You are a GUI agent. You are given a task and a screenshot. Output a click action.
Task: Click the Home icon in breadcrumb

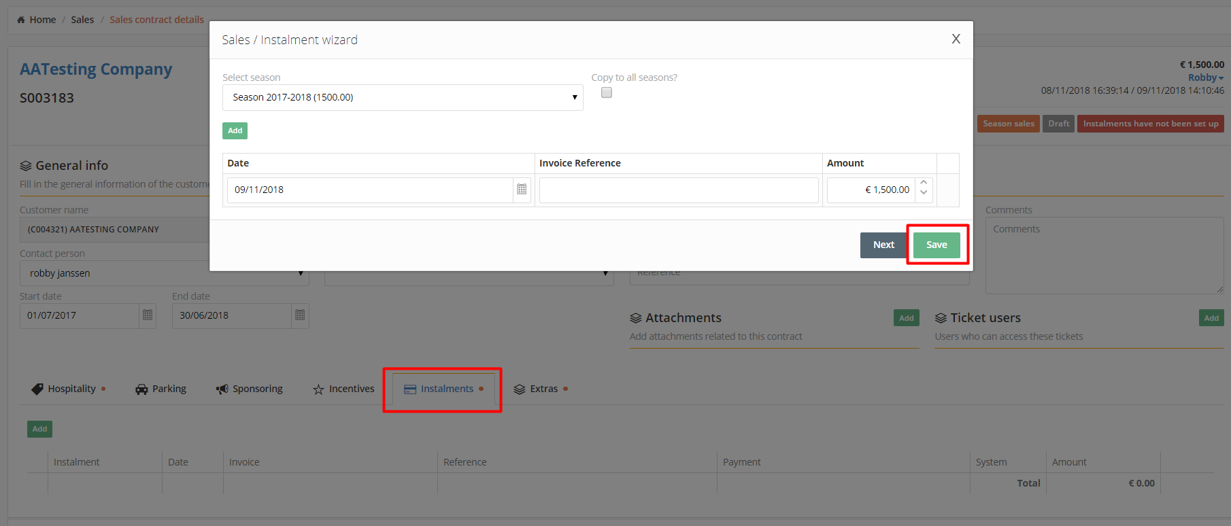[x=21, y=20]
